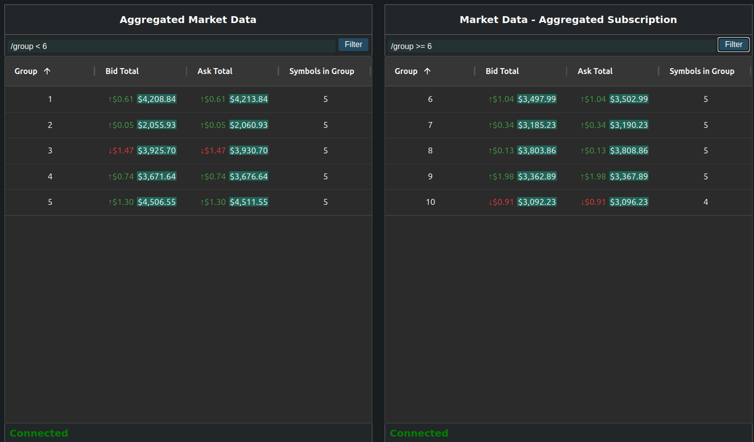
Task: Click ask total $4,511.55 in Group 5
Action: [249, 202]
